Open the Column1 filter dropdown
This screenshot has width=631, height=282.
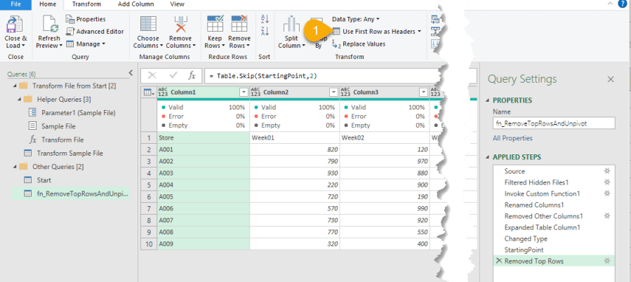(x=244, y=92)
